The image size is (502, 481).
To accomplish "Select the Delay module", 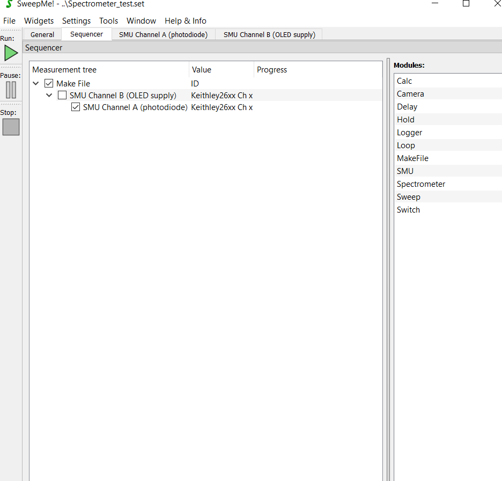I will point(448,107).
